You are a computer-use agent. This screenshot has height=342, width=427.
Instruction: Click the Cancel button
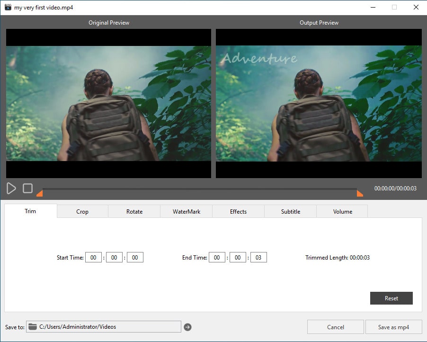click(x=336, y=327)
